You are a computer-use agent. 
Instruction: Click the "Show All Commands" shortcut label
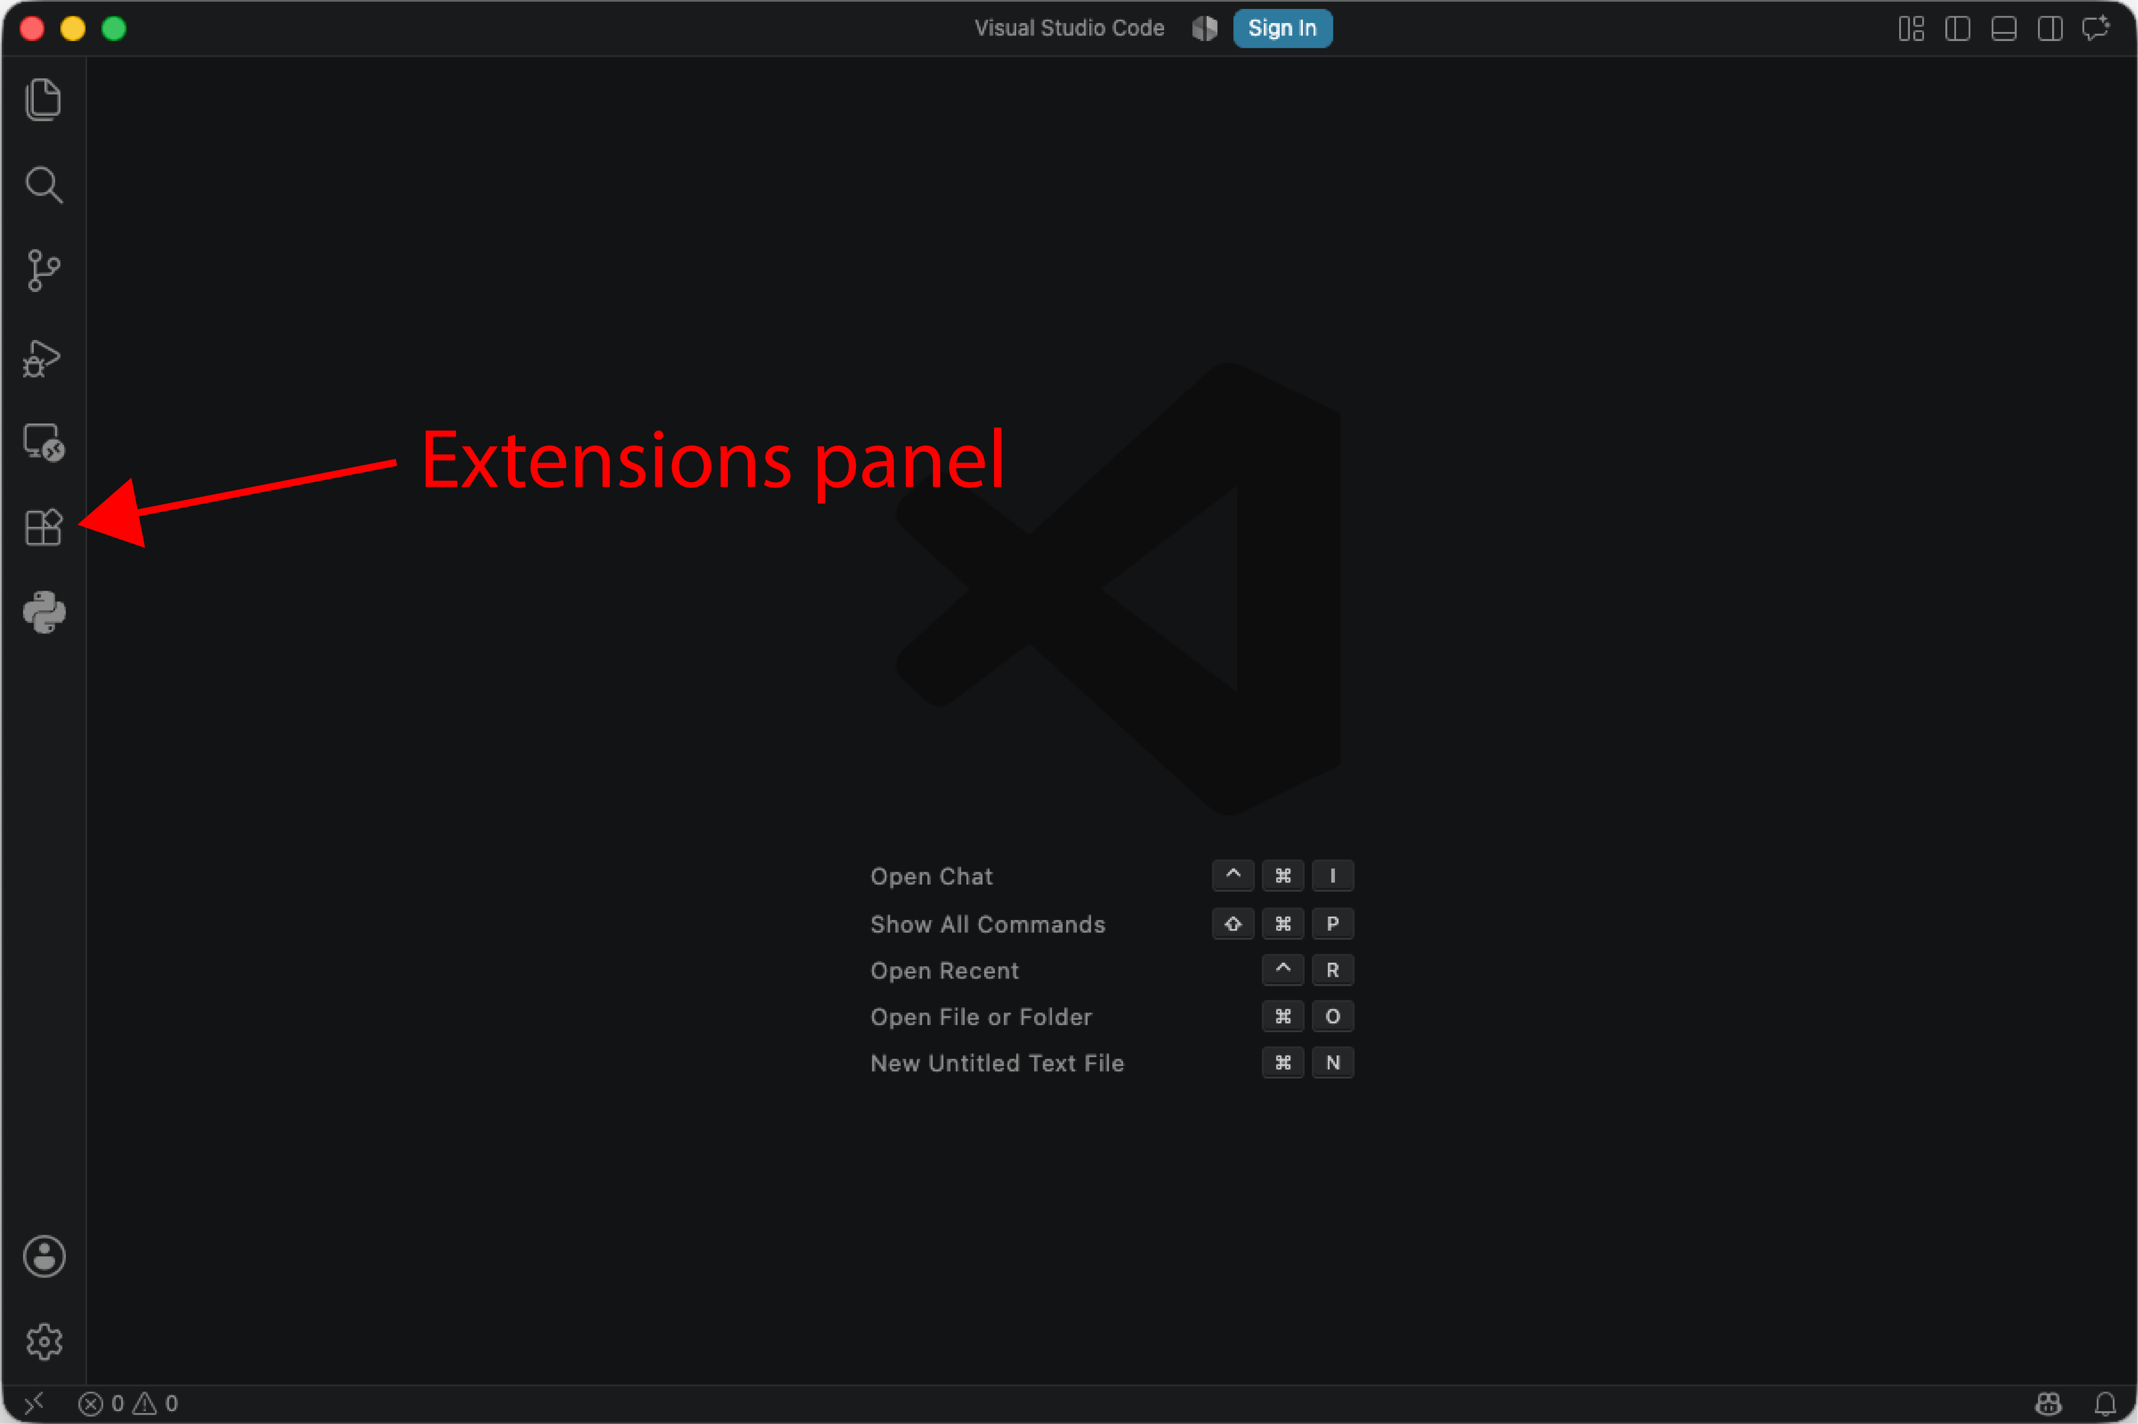click(987, 925)
